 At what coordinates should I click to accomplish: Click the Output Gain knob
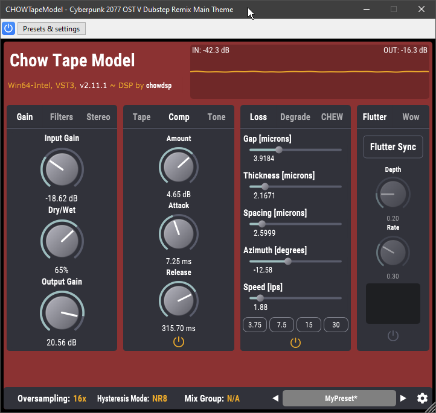(62, 312)
